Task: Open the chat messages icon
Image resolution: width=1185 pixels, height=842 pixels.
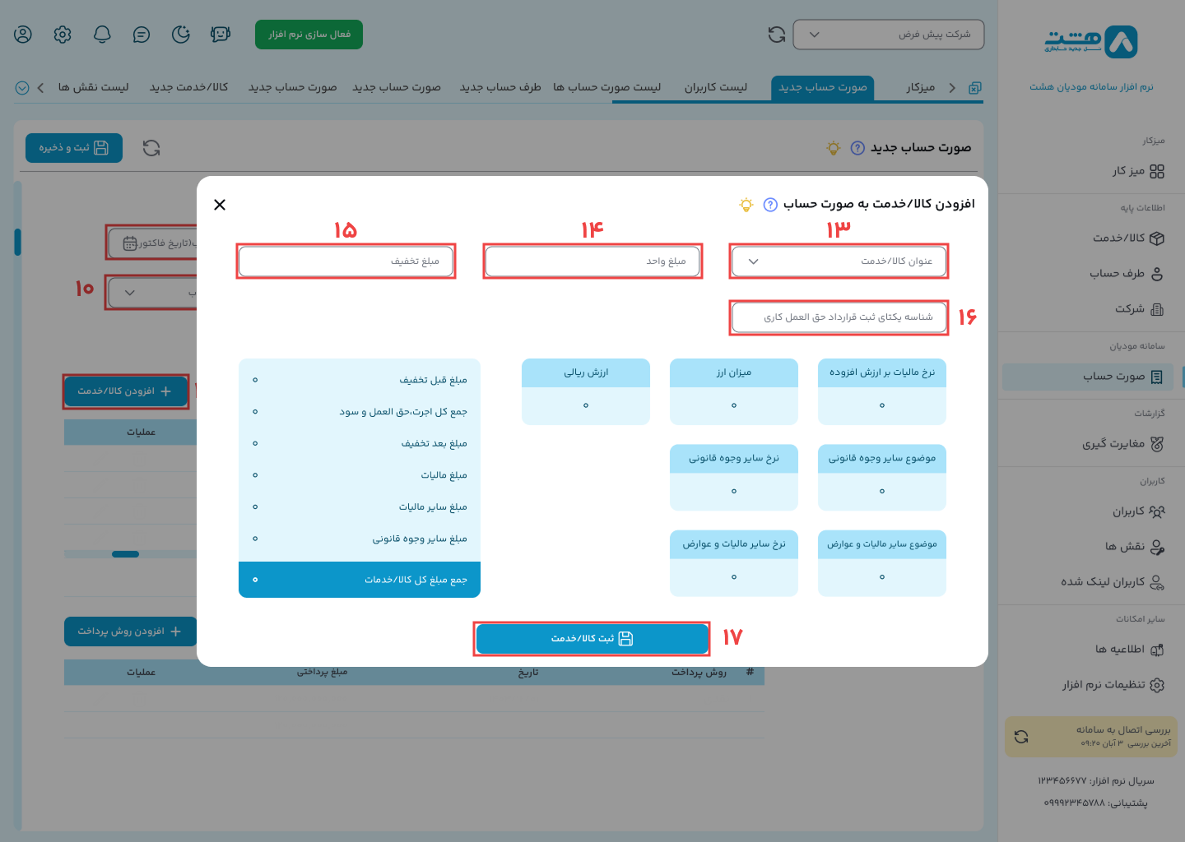Action: pyautogui.click(x=142, y=35)
